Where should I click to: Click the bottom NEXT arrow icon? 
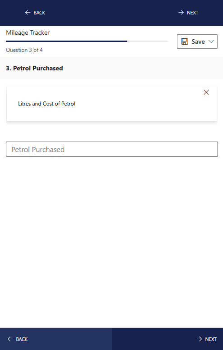(200, 339)
